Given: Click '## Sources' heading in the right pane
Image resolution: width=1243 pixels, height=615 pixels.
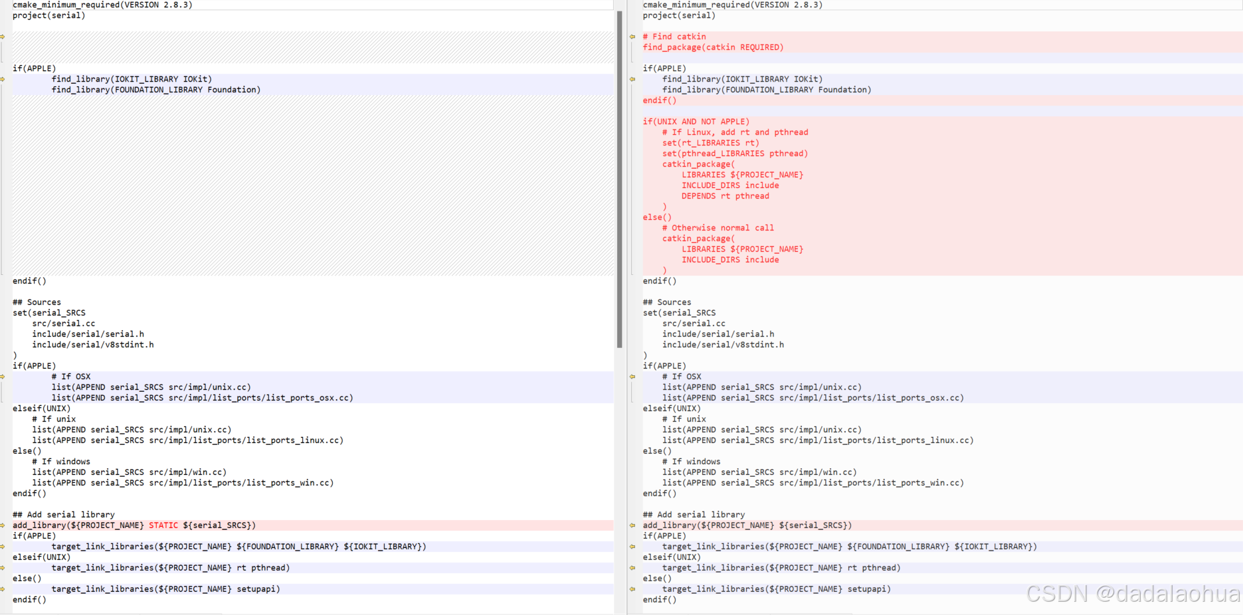Looking at the screenshot, I should (x=666, y=302).
